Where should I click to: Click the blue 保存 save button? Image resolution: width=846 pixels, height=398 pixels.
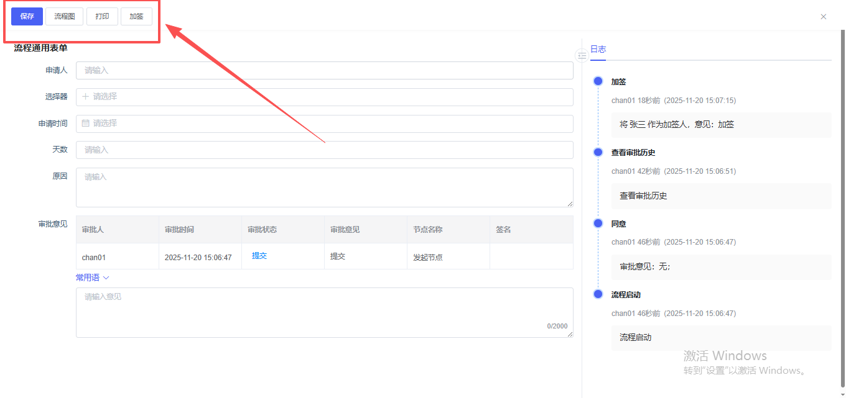(x=27, y=17)
